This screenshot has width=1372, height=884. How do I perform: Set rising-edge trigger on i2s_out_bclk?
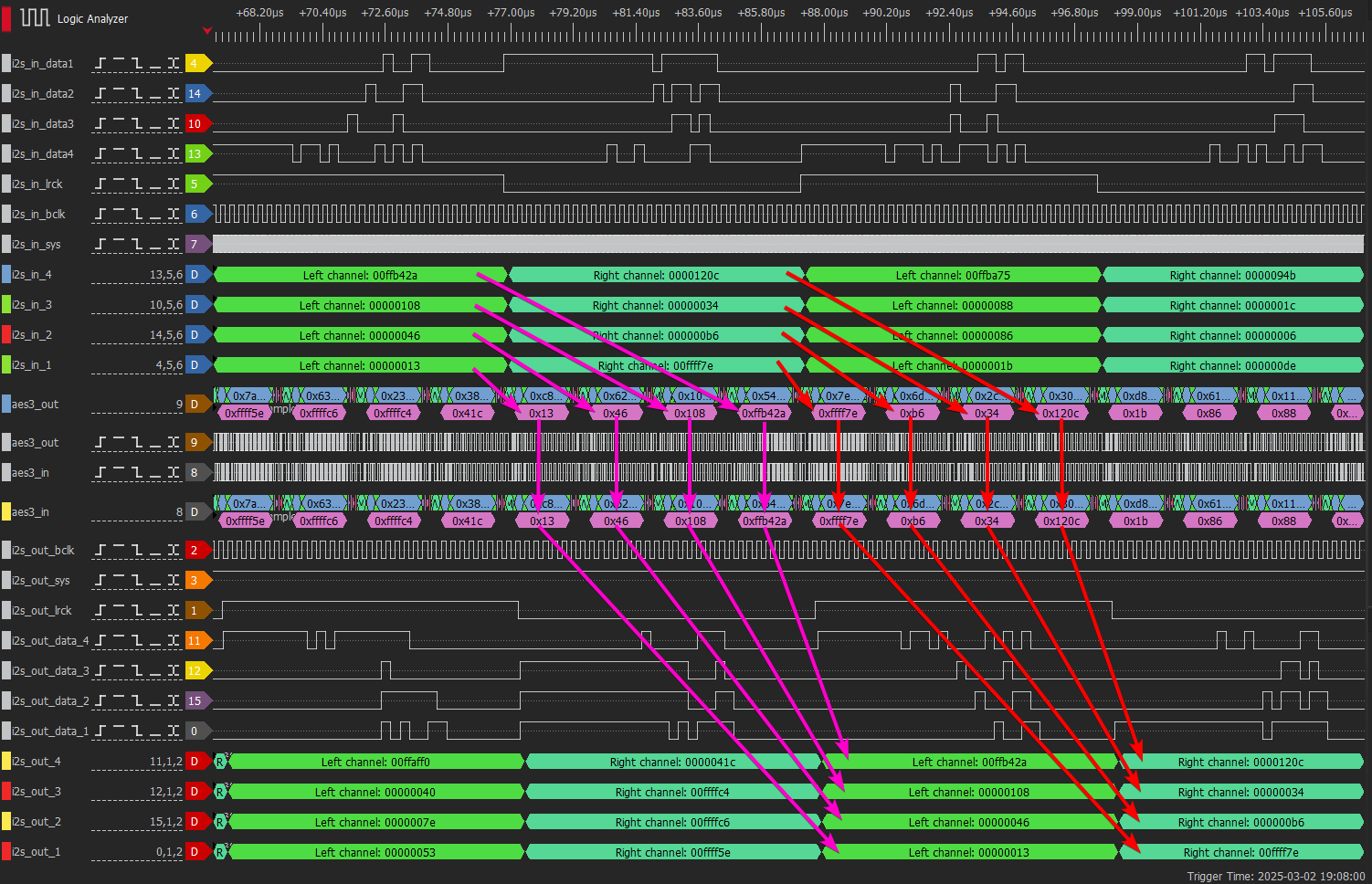tap(100, 551)
